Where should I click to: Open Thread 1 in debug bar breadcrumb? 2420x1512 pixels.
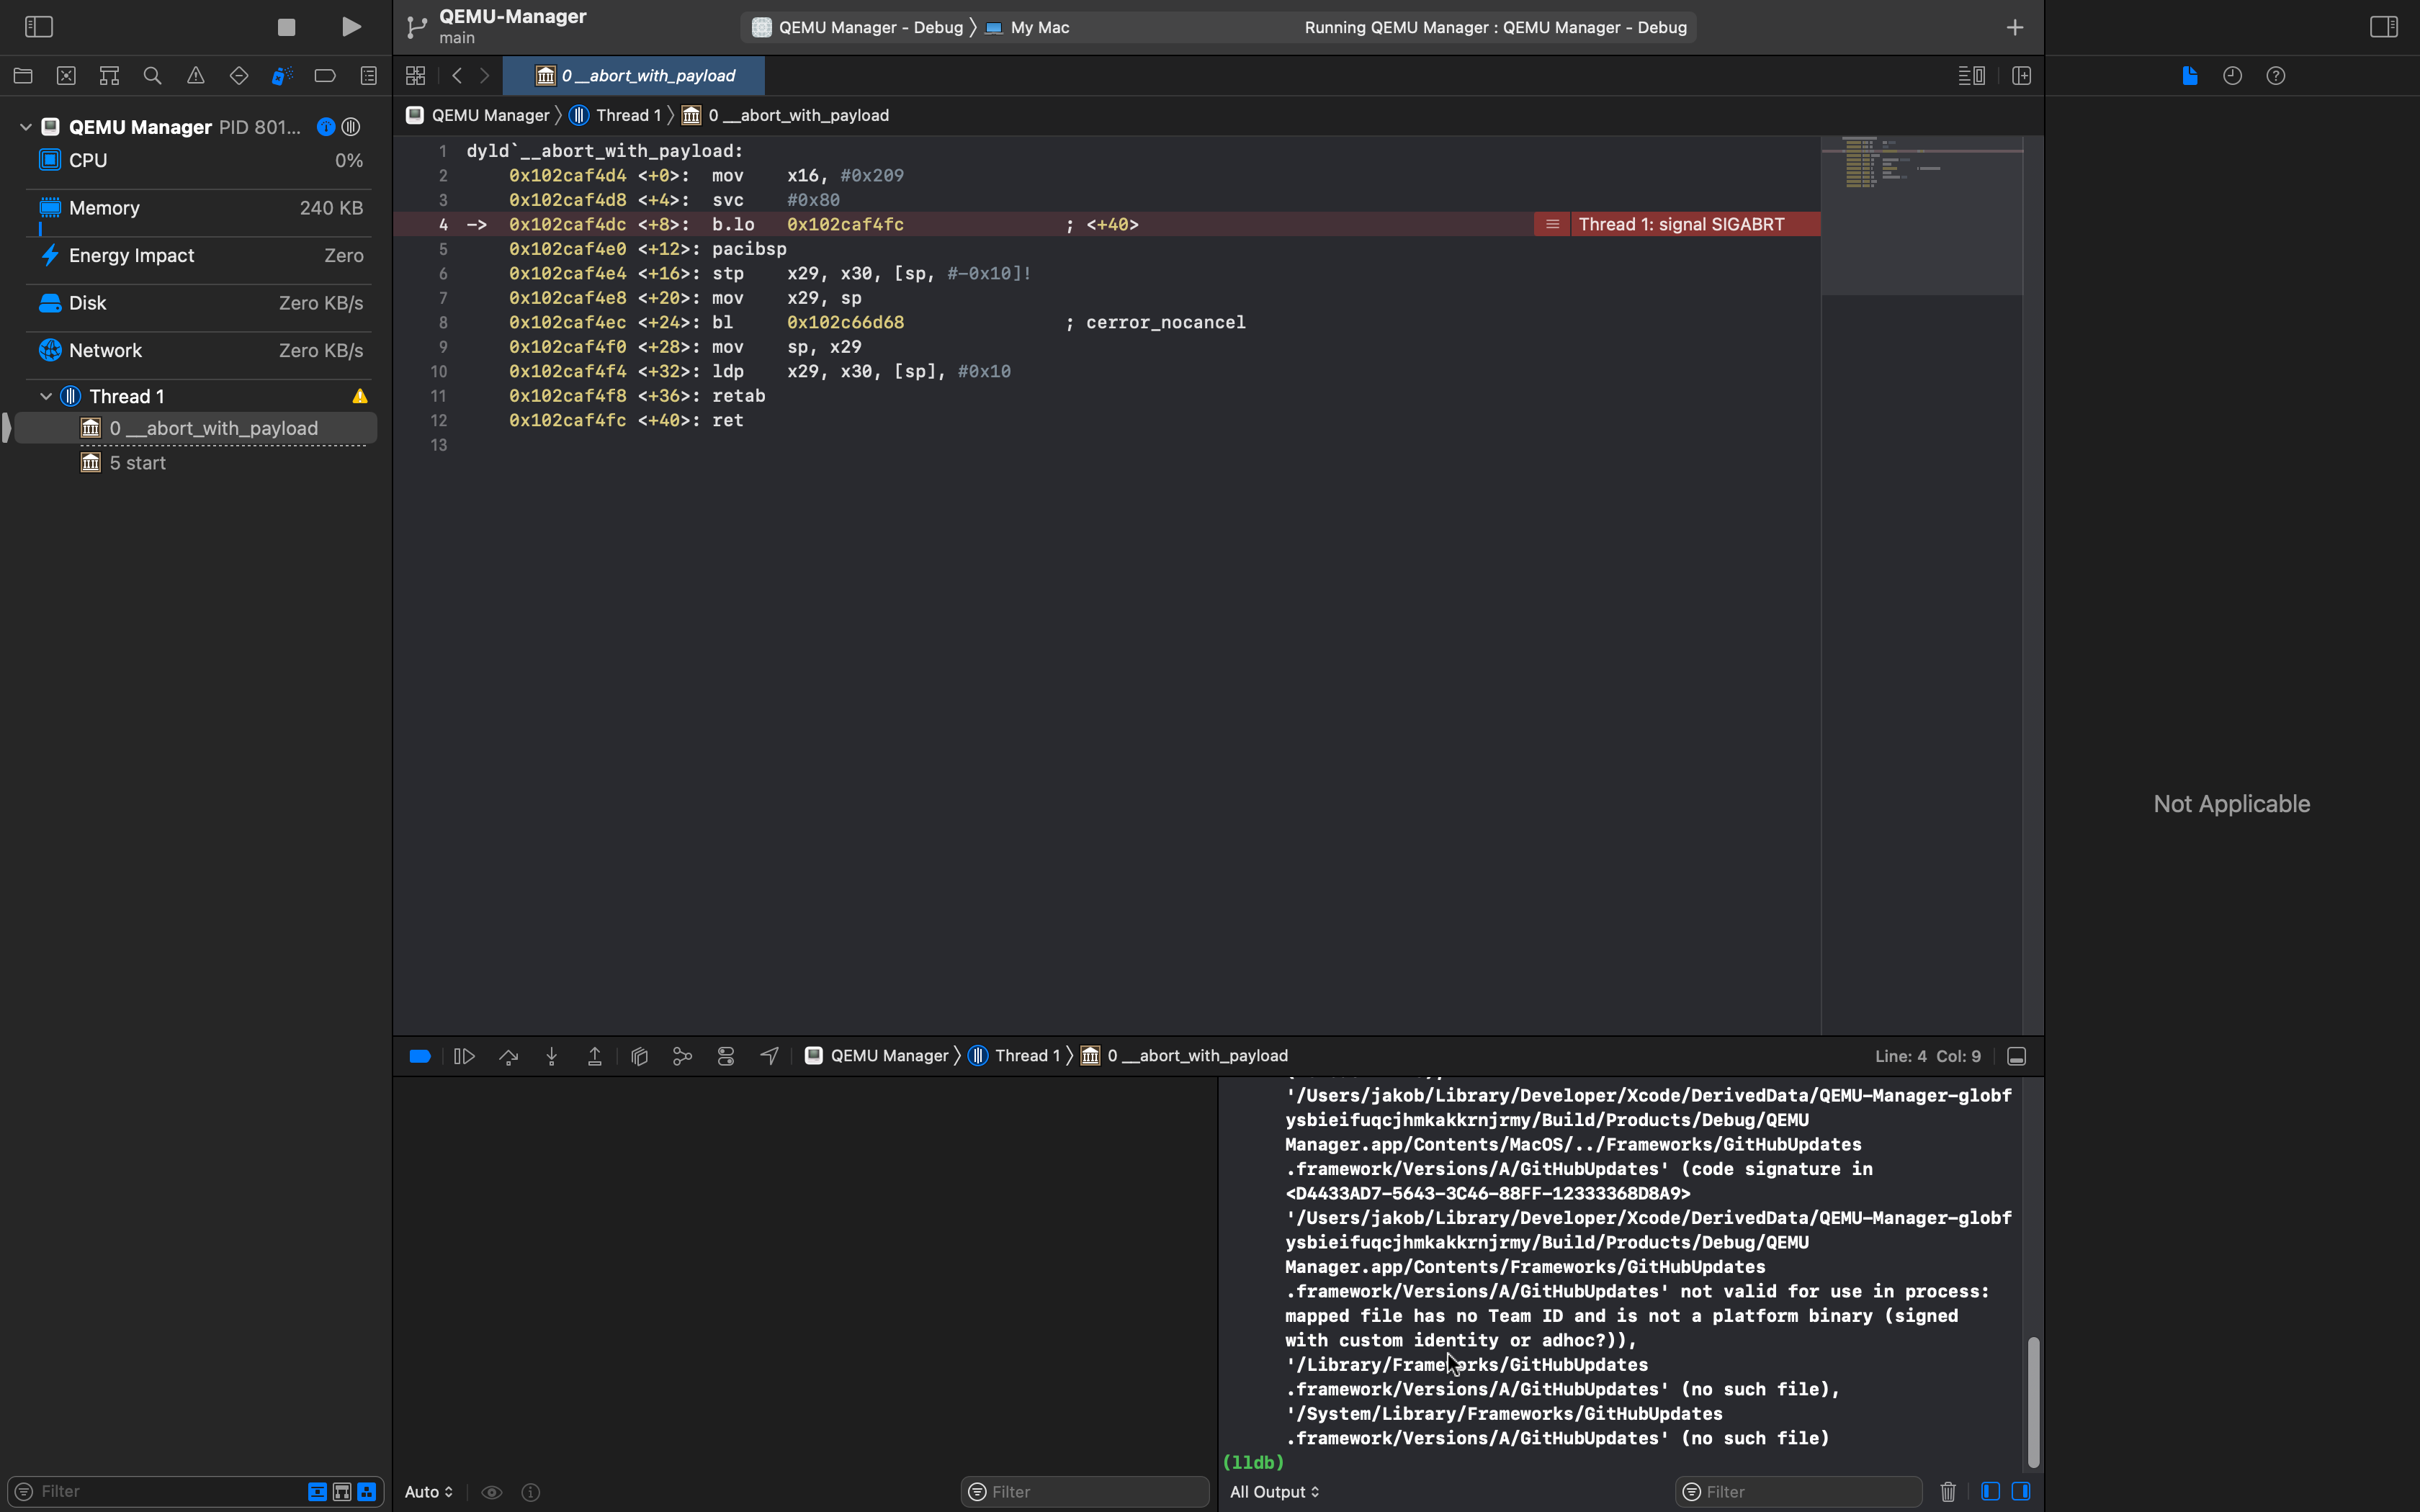1015,1056
